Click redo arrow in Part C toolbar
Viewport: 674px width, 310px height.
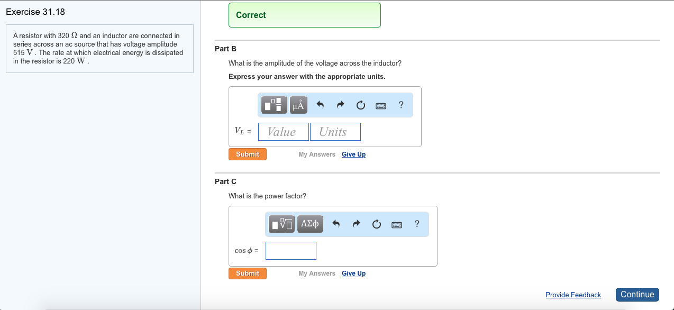(x=356, y=224)
